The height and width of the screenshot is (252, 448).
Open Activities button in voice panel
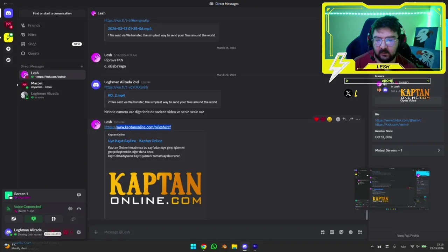coord(54,219)
